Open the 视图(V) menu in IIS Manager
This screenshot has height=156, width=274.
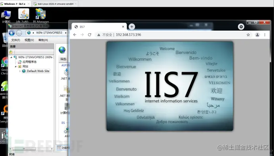29,40
